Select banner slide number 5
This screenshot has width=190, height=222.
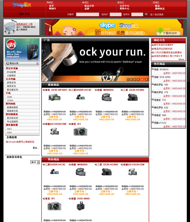pyautogui.click(x=142, y=79)
